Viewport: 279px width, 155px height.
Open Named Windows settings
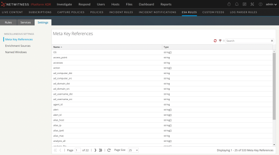(x=16, y=52)
